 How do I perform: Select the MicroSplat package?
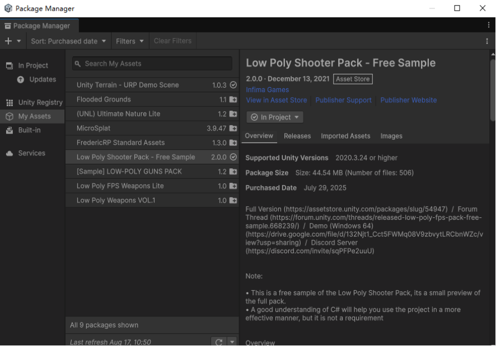[x=152, y=129]
